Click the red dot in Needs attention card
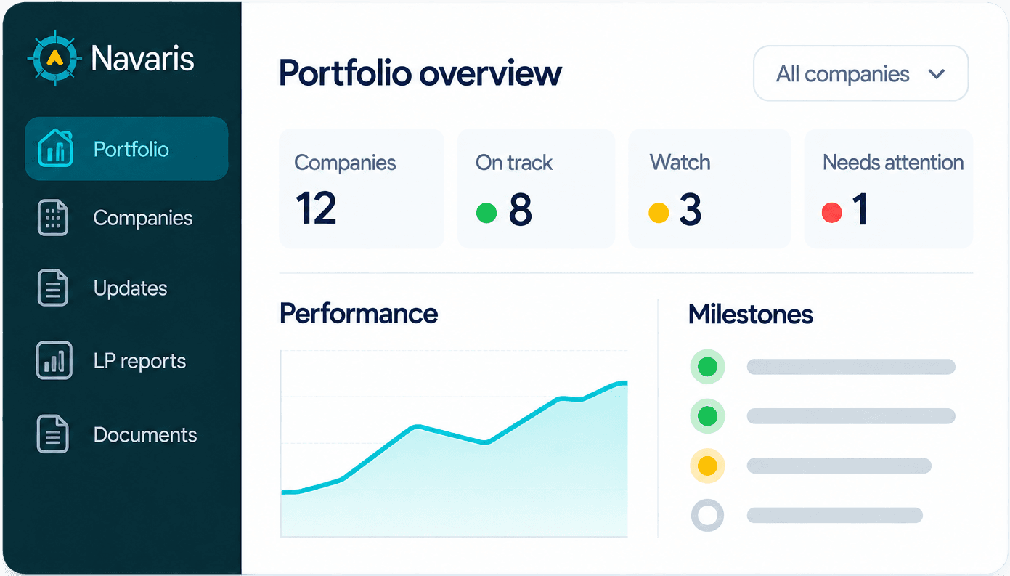This screenshot has width=1010, height=576. pyautogui.click(x=831, y=213)
